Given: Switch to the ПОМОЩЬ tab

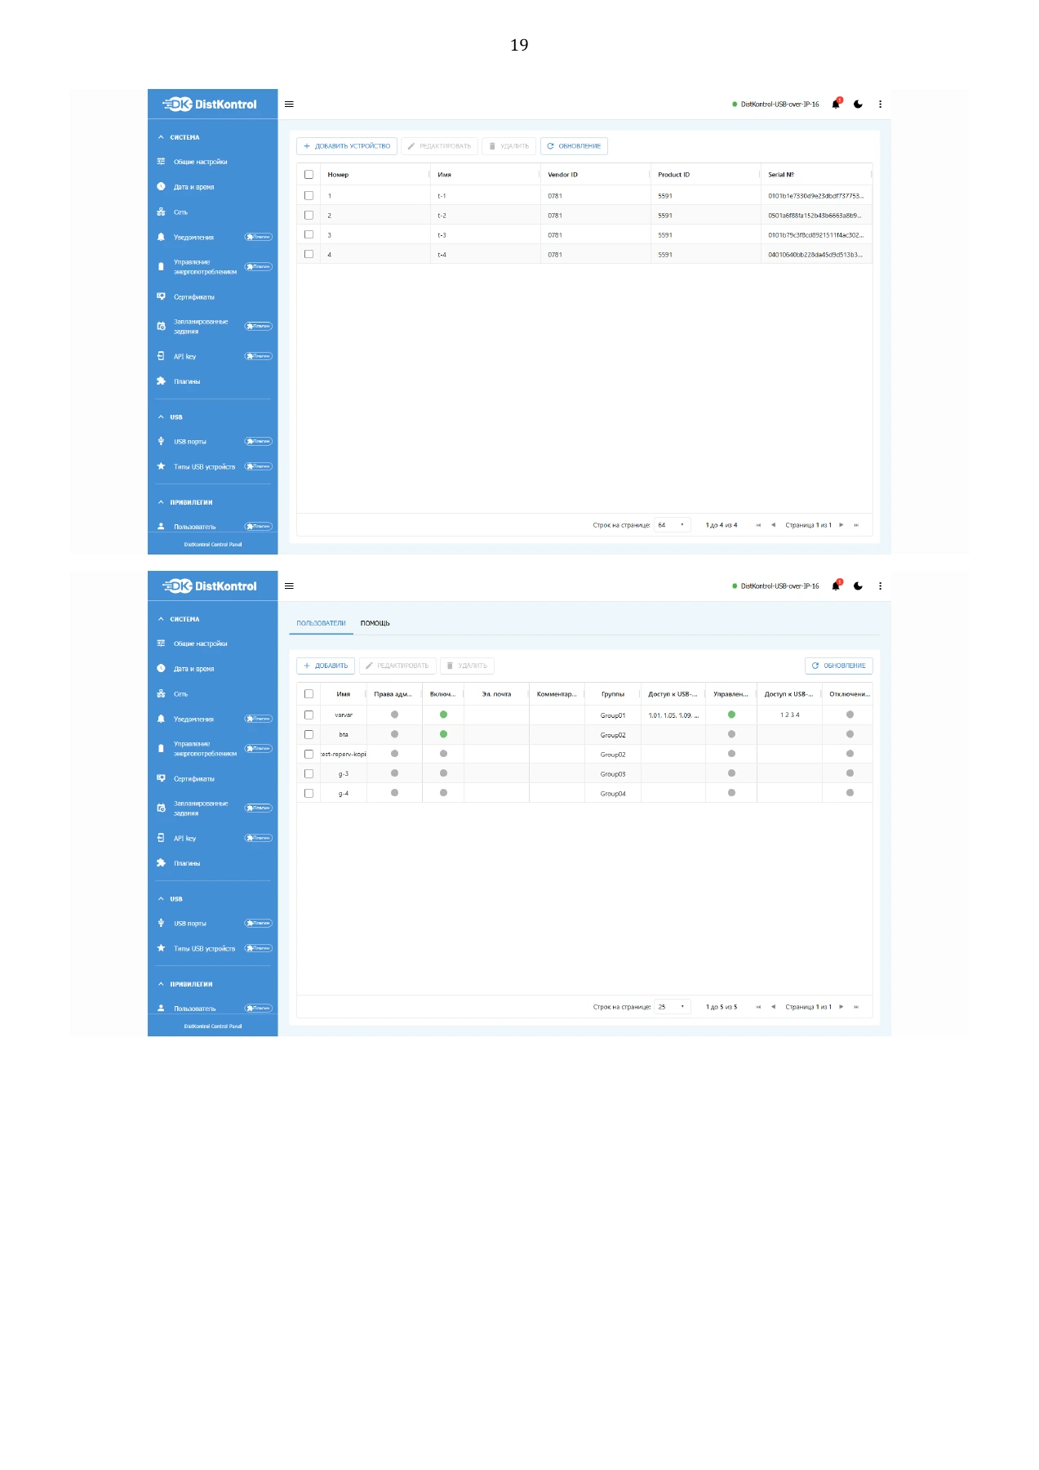Looking at the screenshot, I should 375,623.
